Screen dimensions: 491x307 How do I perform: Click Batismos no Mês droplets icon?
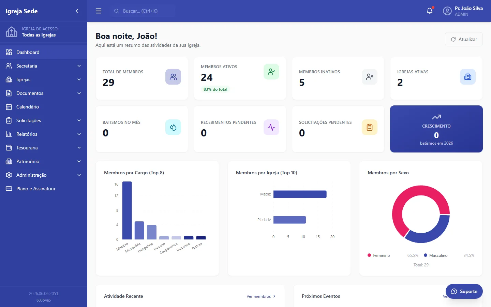coord(173,127)
